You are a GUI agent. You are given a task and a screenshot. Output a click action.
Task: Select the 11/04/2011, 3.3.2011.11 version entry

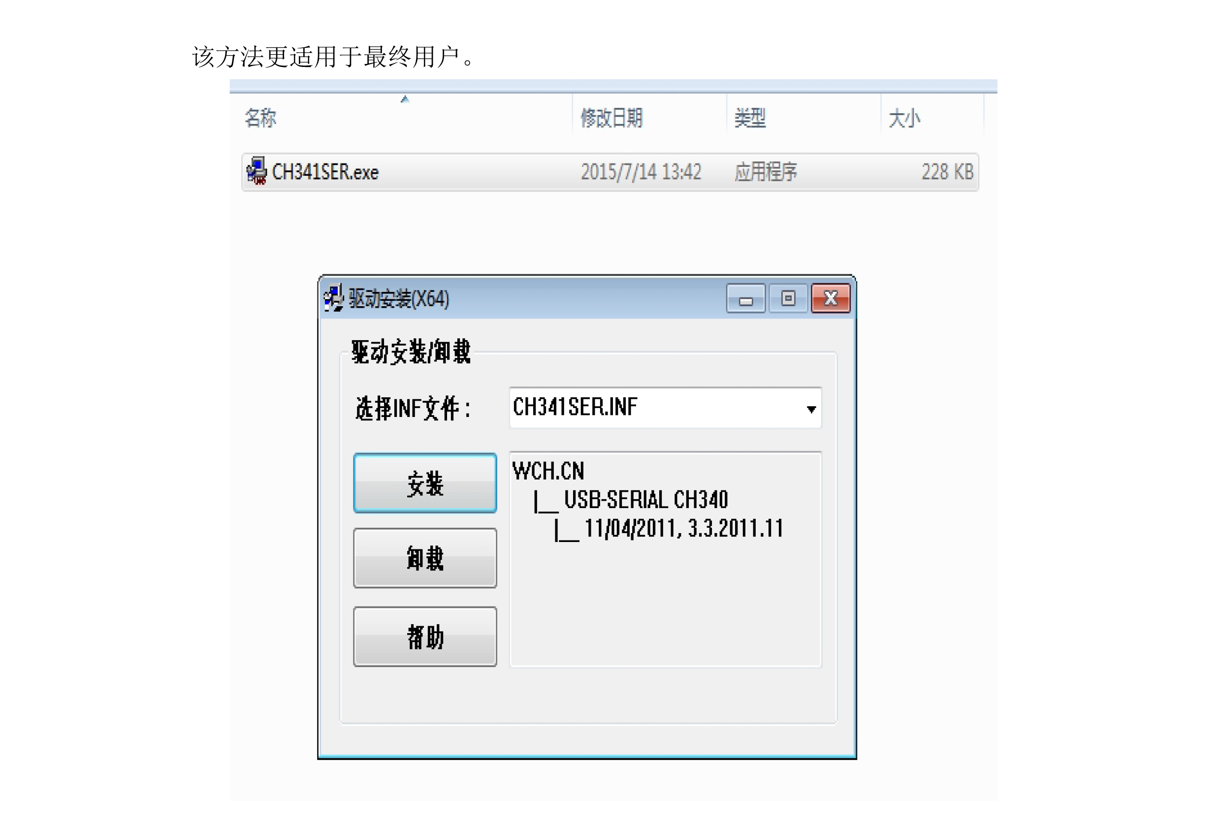pyautogui.click(x=683, y=528)
